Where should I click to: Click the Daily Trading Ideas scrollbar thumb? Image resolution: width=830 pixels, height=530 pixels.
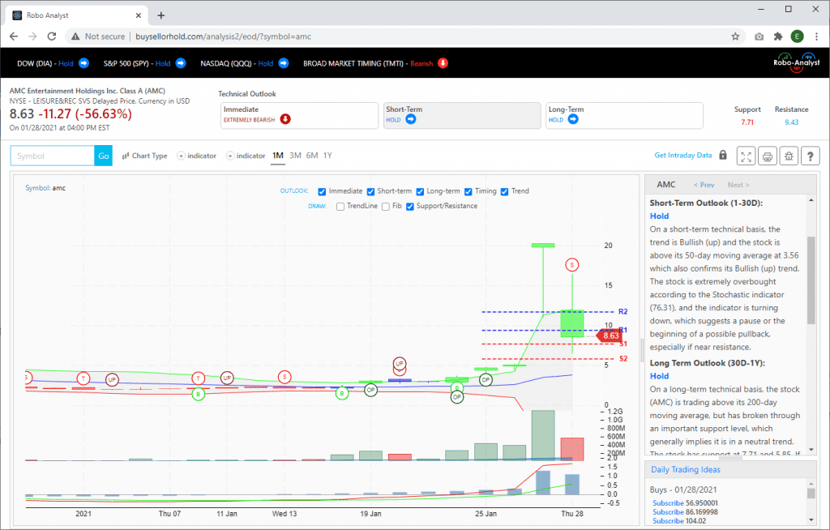(811, 493)
